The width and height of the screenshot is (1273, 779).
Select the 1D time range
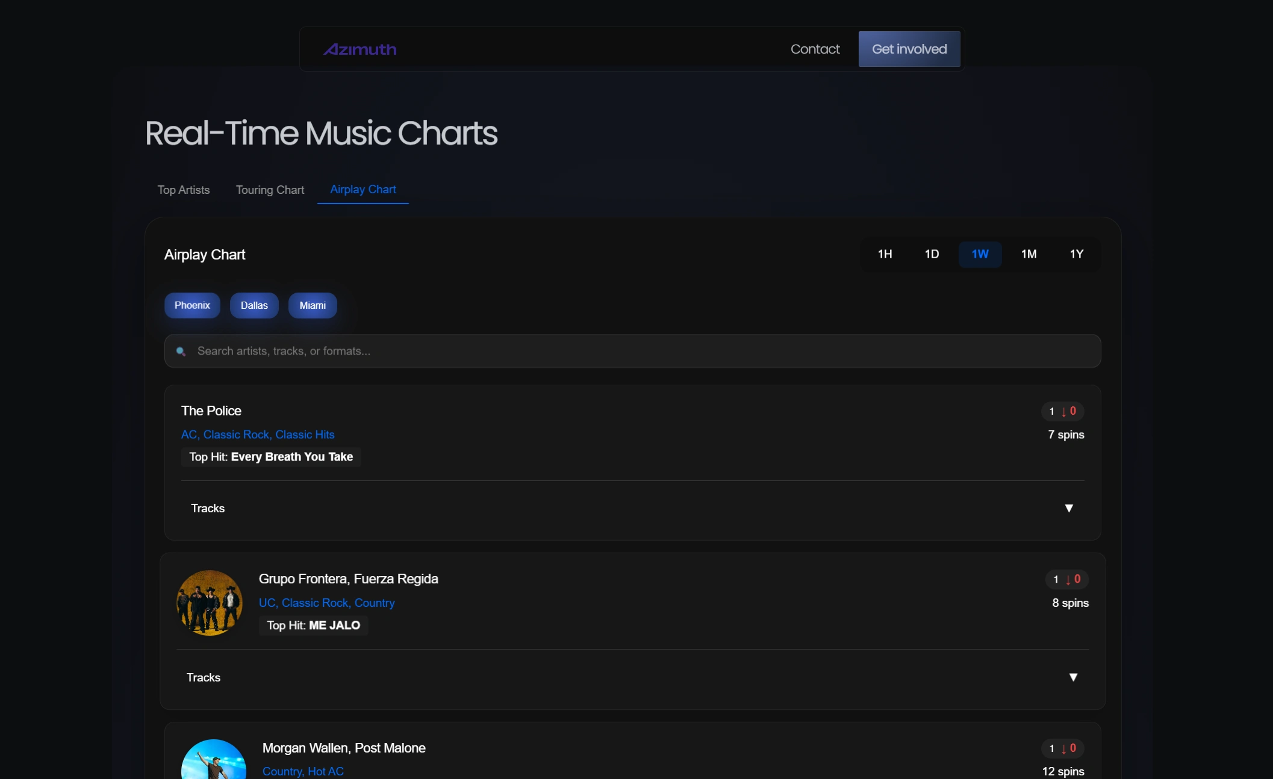click(x=932, y=254)
